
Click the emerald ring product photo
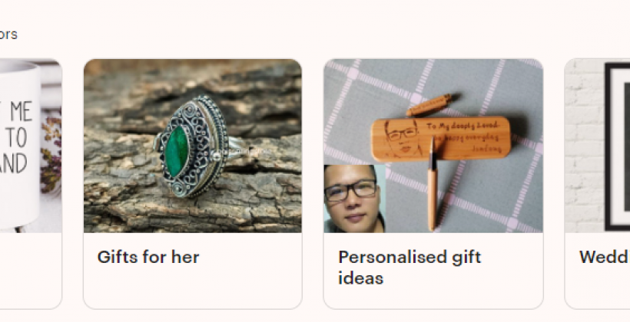(x=192, y=146)
